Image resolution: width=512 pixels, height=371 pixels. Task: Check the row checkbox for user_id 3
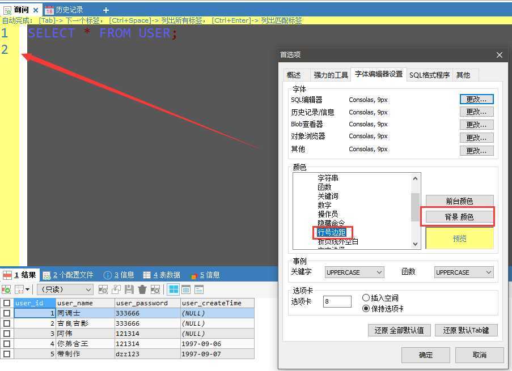[7, 334]
